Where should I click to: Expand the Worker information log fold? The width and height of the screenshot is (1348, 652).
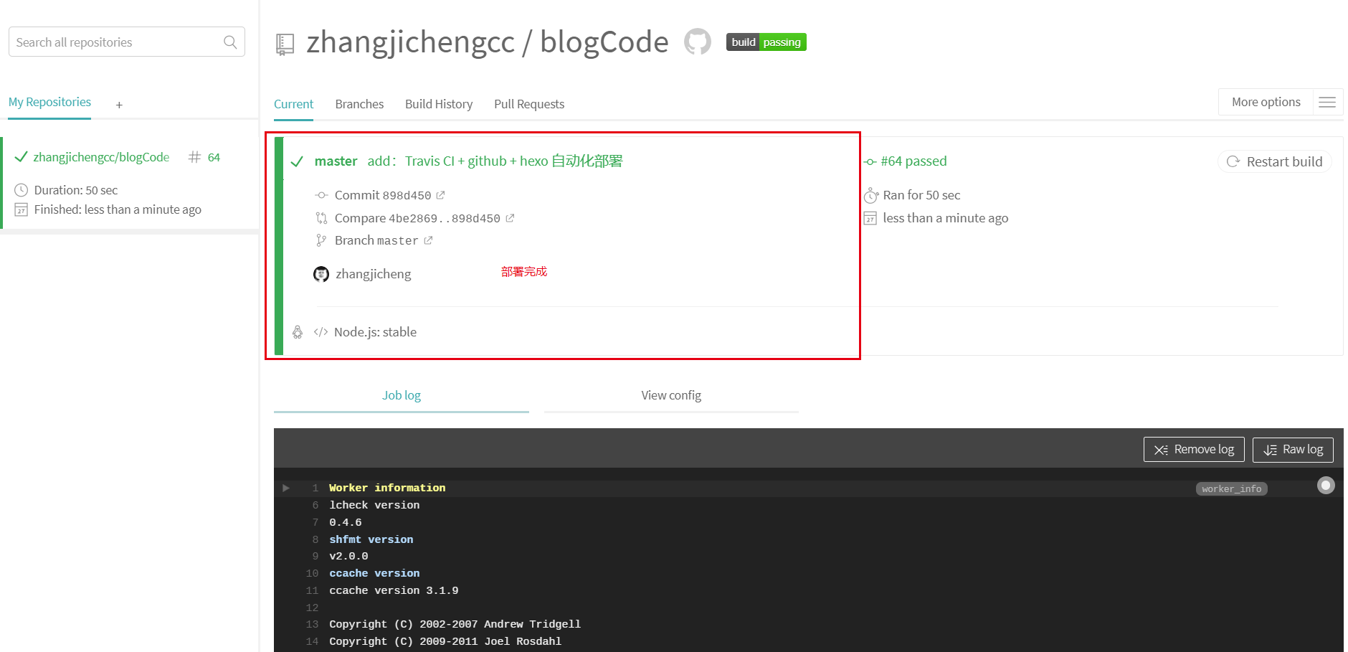coord(286,488)
